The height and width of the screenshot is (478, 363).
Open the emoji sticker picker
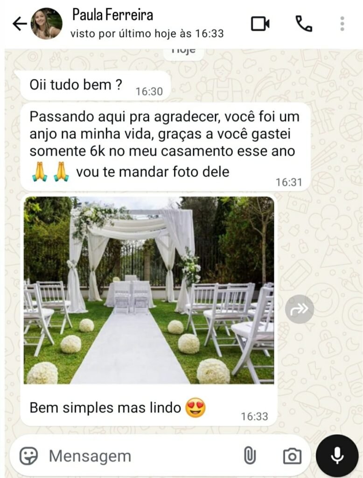[x=28, y=456]
